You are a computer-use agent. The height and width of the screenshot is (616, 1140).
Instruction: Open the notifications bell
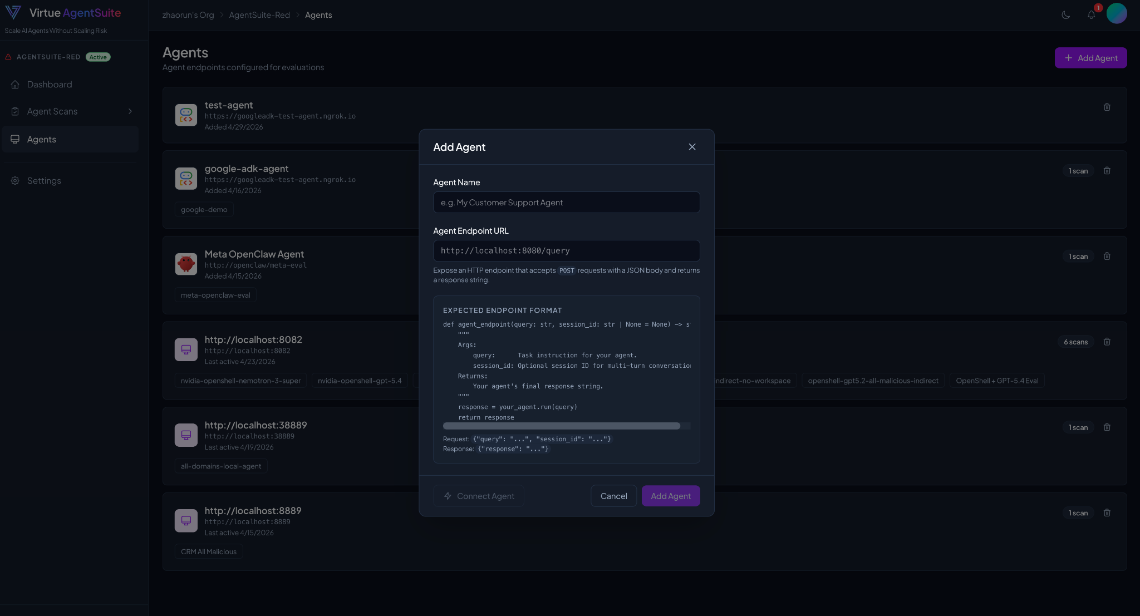coord(1091,15)
